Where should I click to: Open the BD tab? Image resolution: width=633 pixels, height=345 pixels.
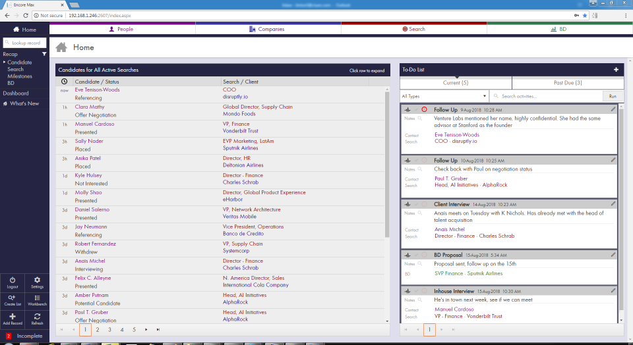560,29
